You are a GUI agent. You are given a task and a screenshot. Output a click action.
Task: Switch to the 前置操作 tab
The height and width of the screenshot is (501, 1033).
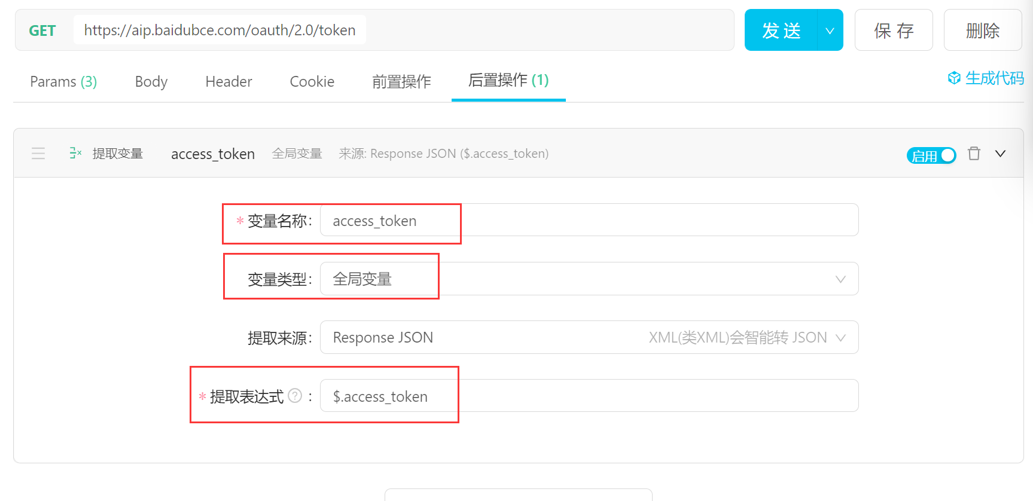pos(401,81)
